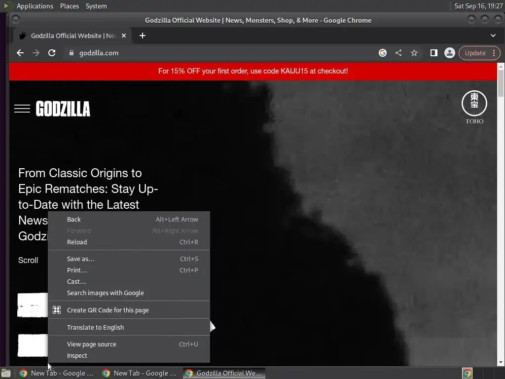Image resolution: width=505 pixels, height=379 pixels.
Task: Toggle the Chrome side panel icon
Action: 434,53
